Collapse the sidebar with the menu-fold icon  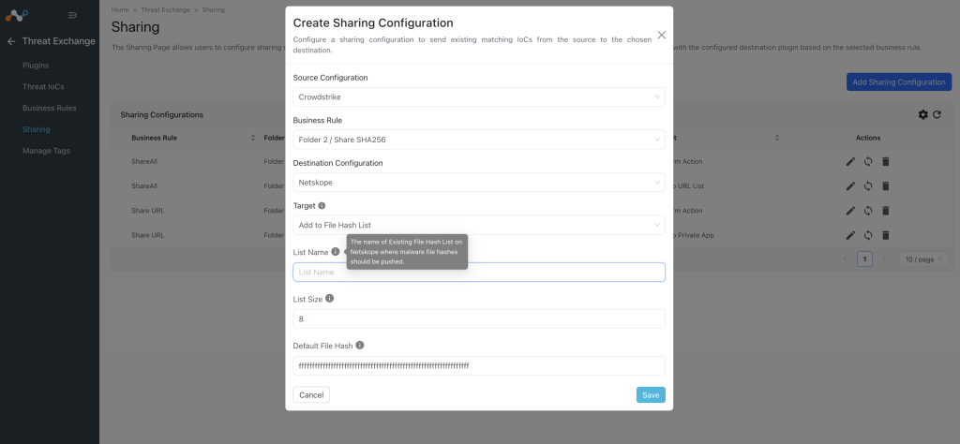pyautogui.click(x=73, y=15)
